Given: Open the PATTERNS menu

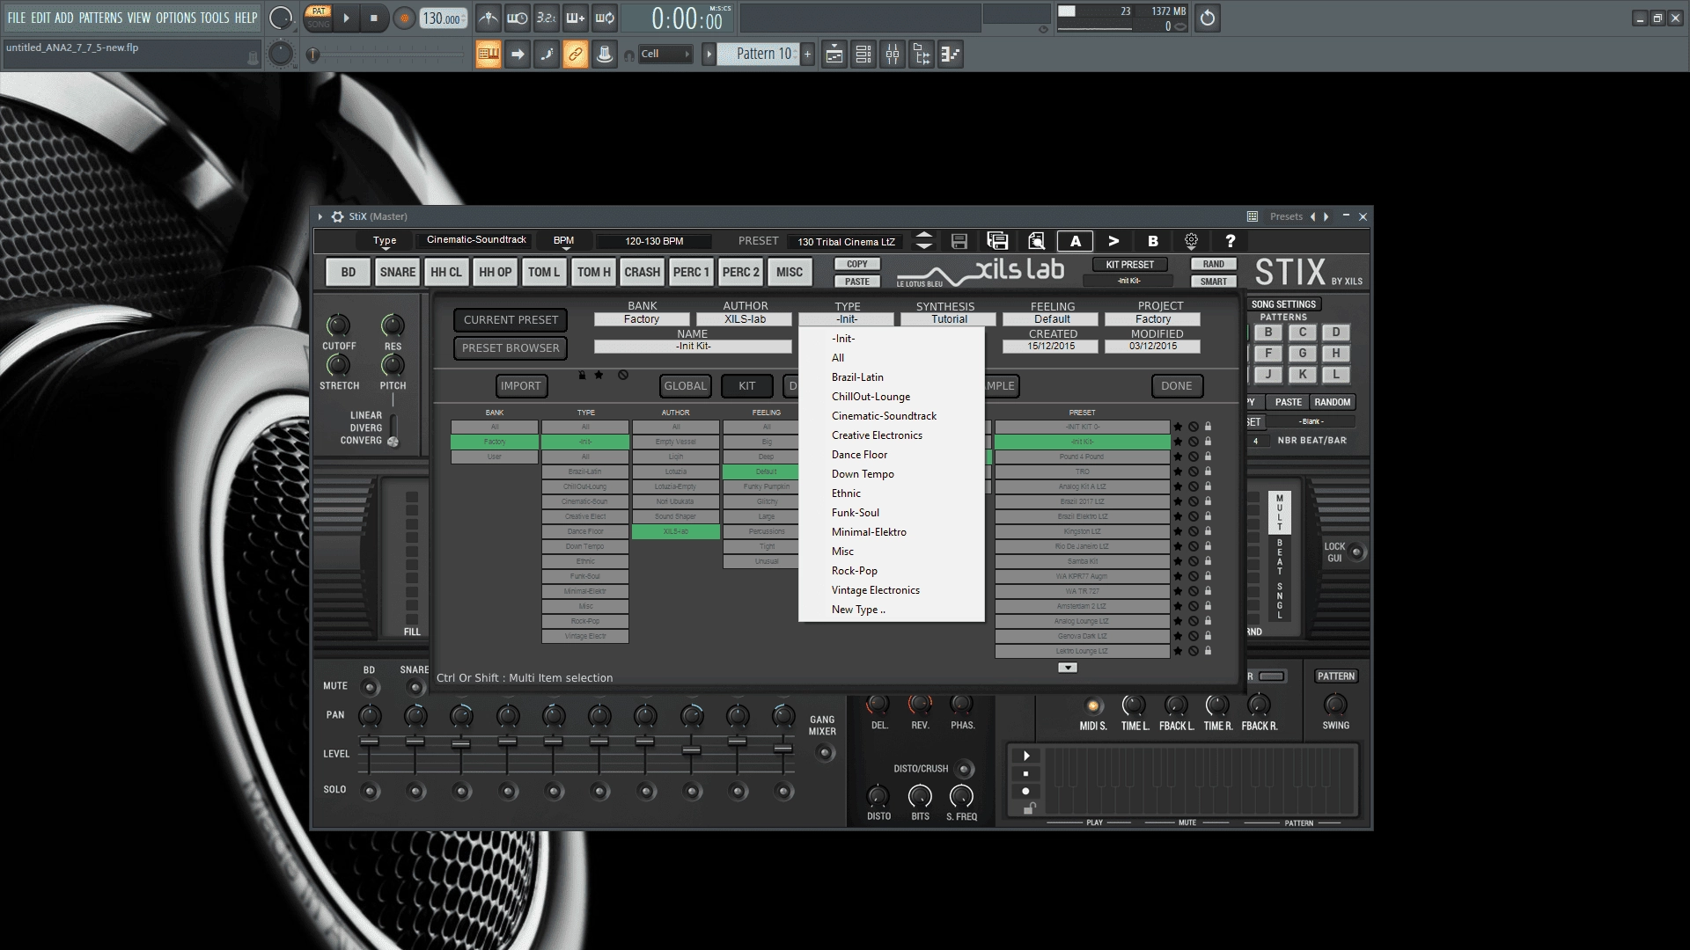Looking at the screenshot, I should (100, 18).
